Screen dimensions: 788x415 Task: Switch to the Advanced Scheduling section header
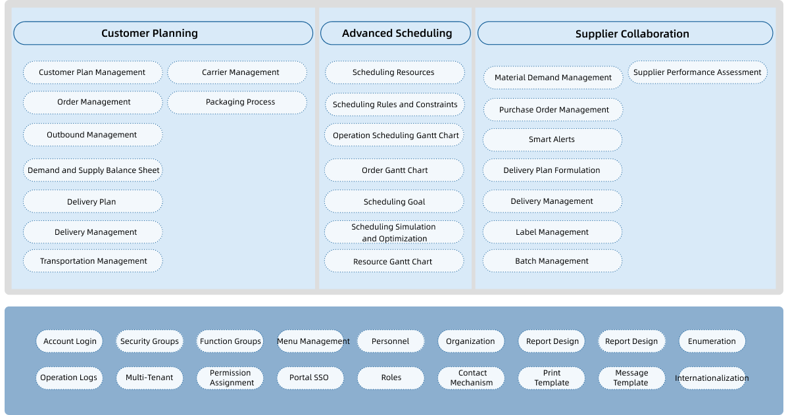tap(395, 33)
